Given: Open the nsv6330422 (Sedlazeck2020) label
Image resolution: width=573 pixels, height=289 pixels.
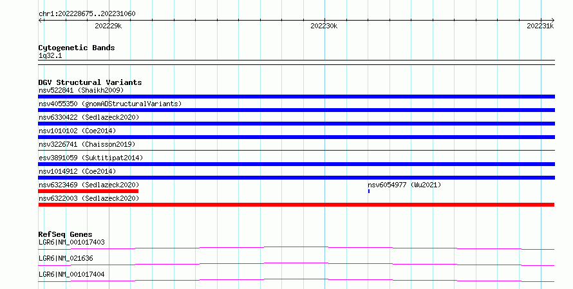Looking at the screenshot, I should tap(89, 117).
